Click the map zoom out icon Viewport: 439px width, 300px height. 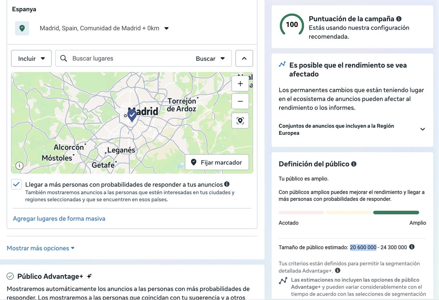[x=240, y=101]
